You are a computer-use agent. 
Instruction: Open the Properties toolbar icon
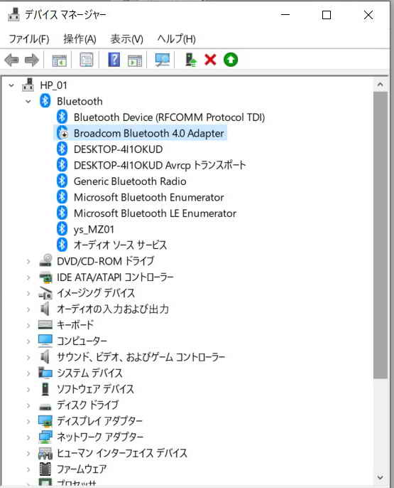pyautogui.click(x=87, y=60)
